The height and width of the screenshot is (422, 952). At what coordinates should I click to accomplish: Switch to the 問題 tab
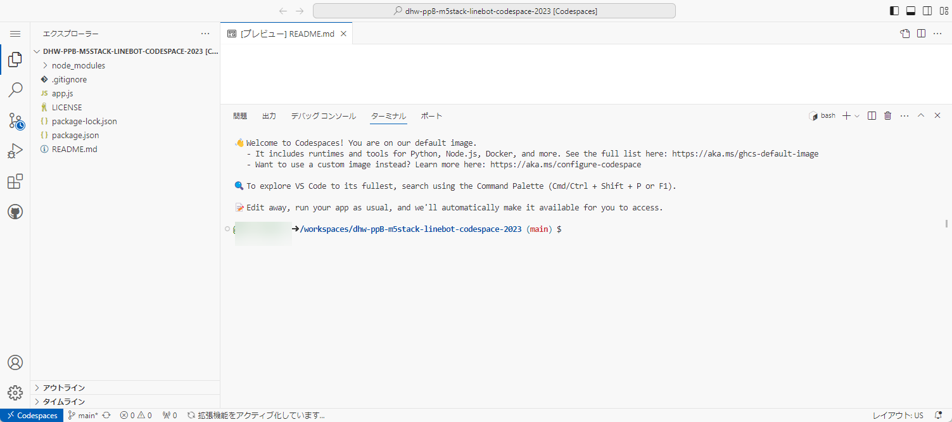(x=240, y=116)
